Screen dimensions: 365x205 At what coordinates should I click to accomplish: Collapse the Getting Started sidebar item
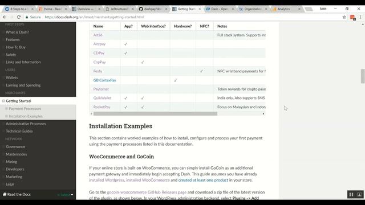tap(3, 101)
